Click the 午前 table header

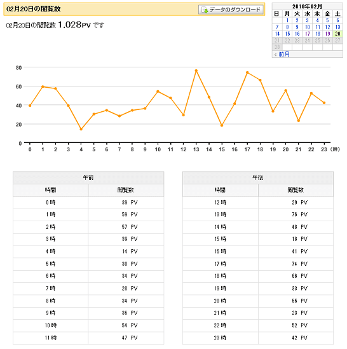(x=88, y=177)
